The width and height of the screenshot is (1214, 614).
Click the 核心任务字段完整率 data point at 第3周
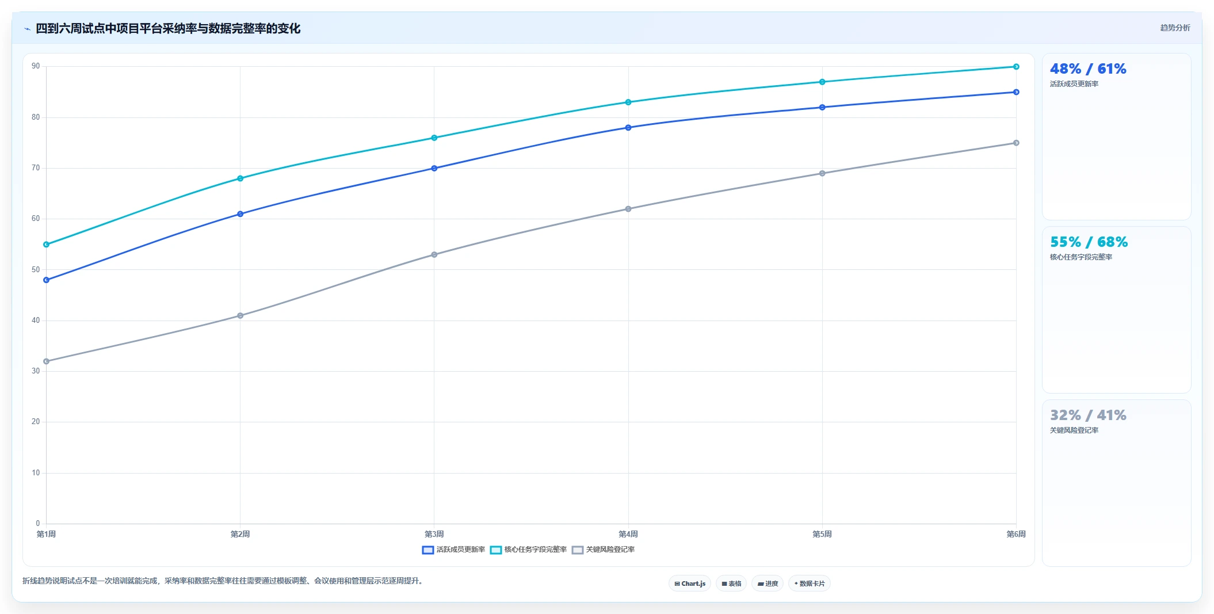pyautogui.click(x=434, y=138)
